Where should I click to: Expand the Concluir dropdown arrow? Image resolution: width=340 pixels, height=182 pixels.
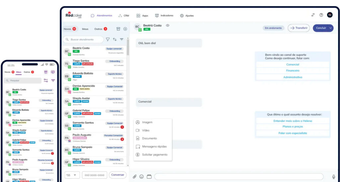coord(331,28)
